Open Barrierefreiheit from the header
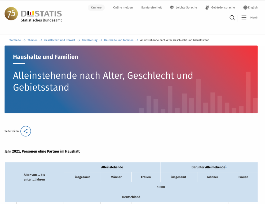Screen dimensions: 265x204 pyautogui.click(x=151, y=7)
